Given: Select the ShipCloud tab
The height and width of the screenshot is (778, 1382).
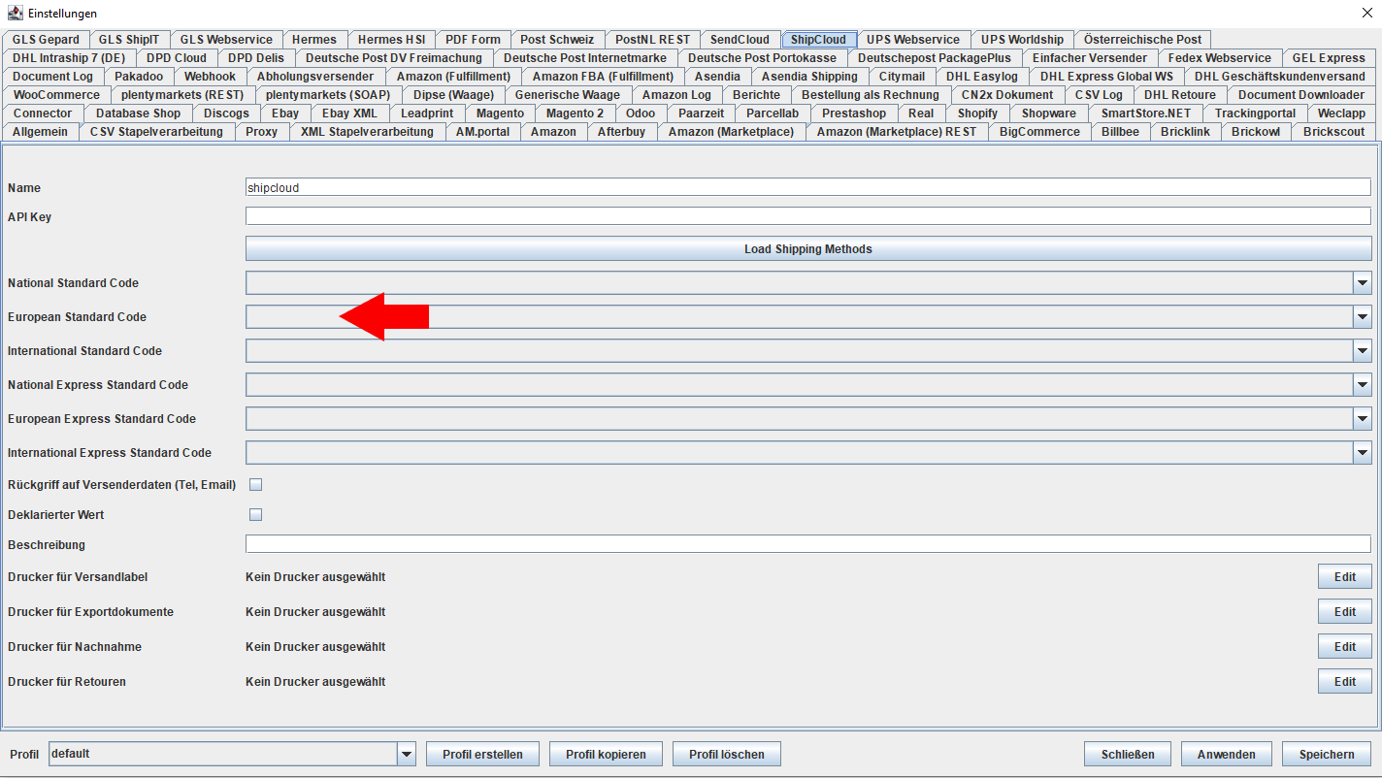Looking at the screenshot, I should 818,40.
